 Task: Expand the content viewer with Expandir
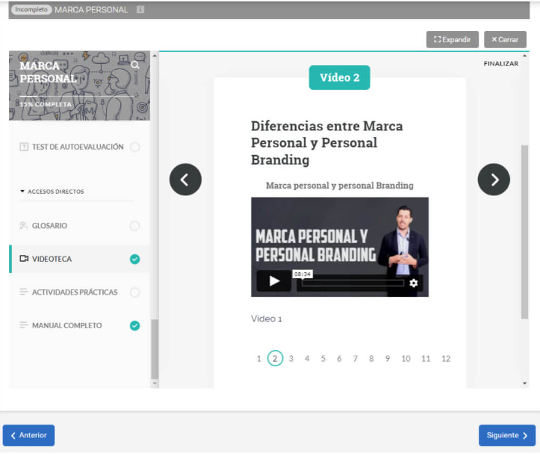pyautogui.click(x=452, y=39)
